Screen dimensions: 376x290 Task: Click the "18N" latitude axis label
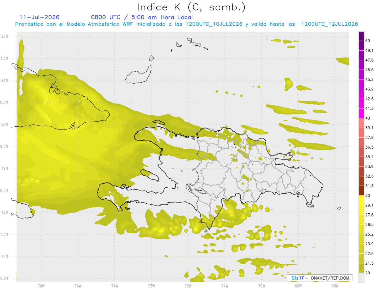(5, 212)
